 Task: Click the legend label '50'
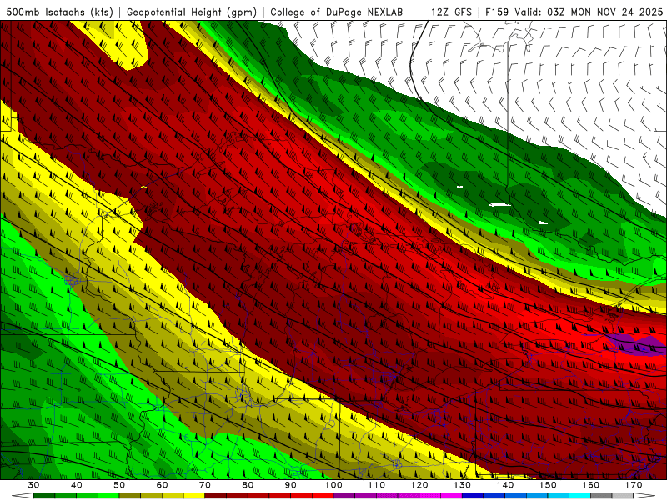pyautogui.click(x=119, y=485)
